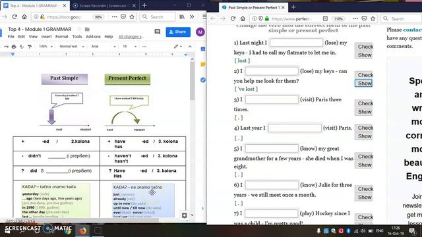Open the Tools menu
Image resolution: width=422 pixels, height=237 pixels.
click(x=77, y=37)
